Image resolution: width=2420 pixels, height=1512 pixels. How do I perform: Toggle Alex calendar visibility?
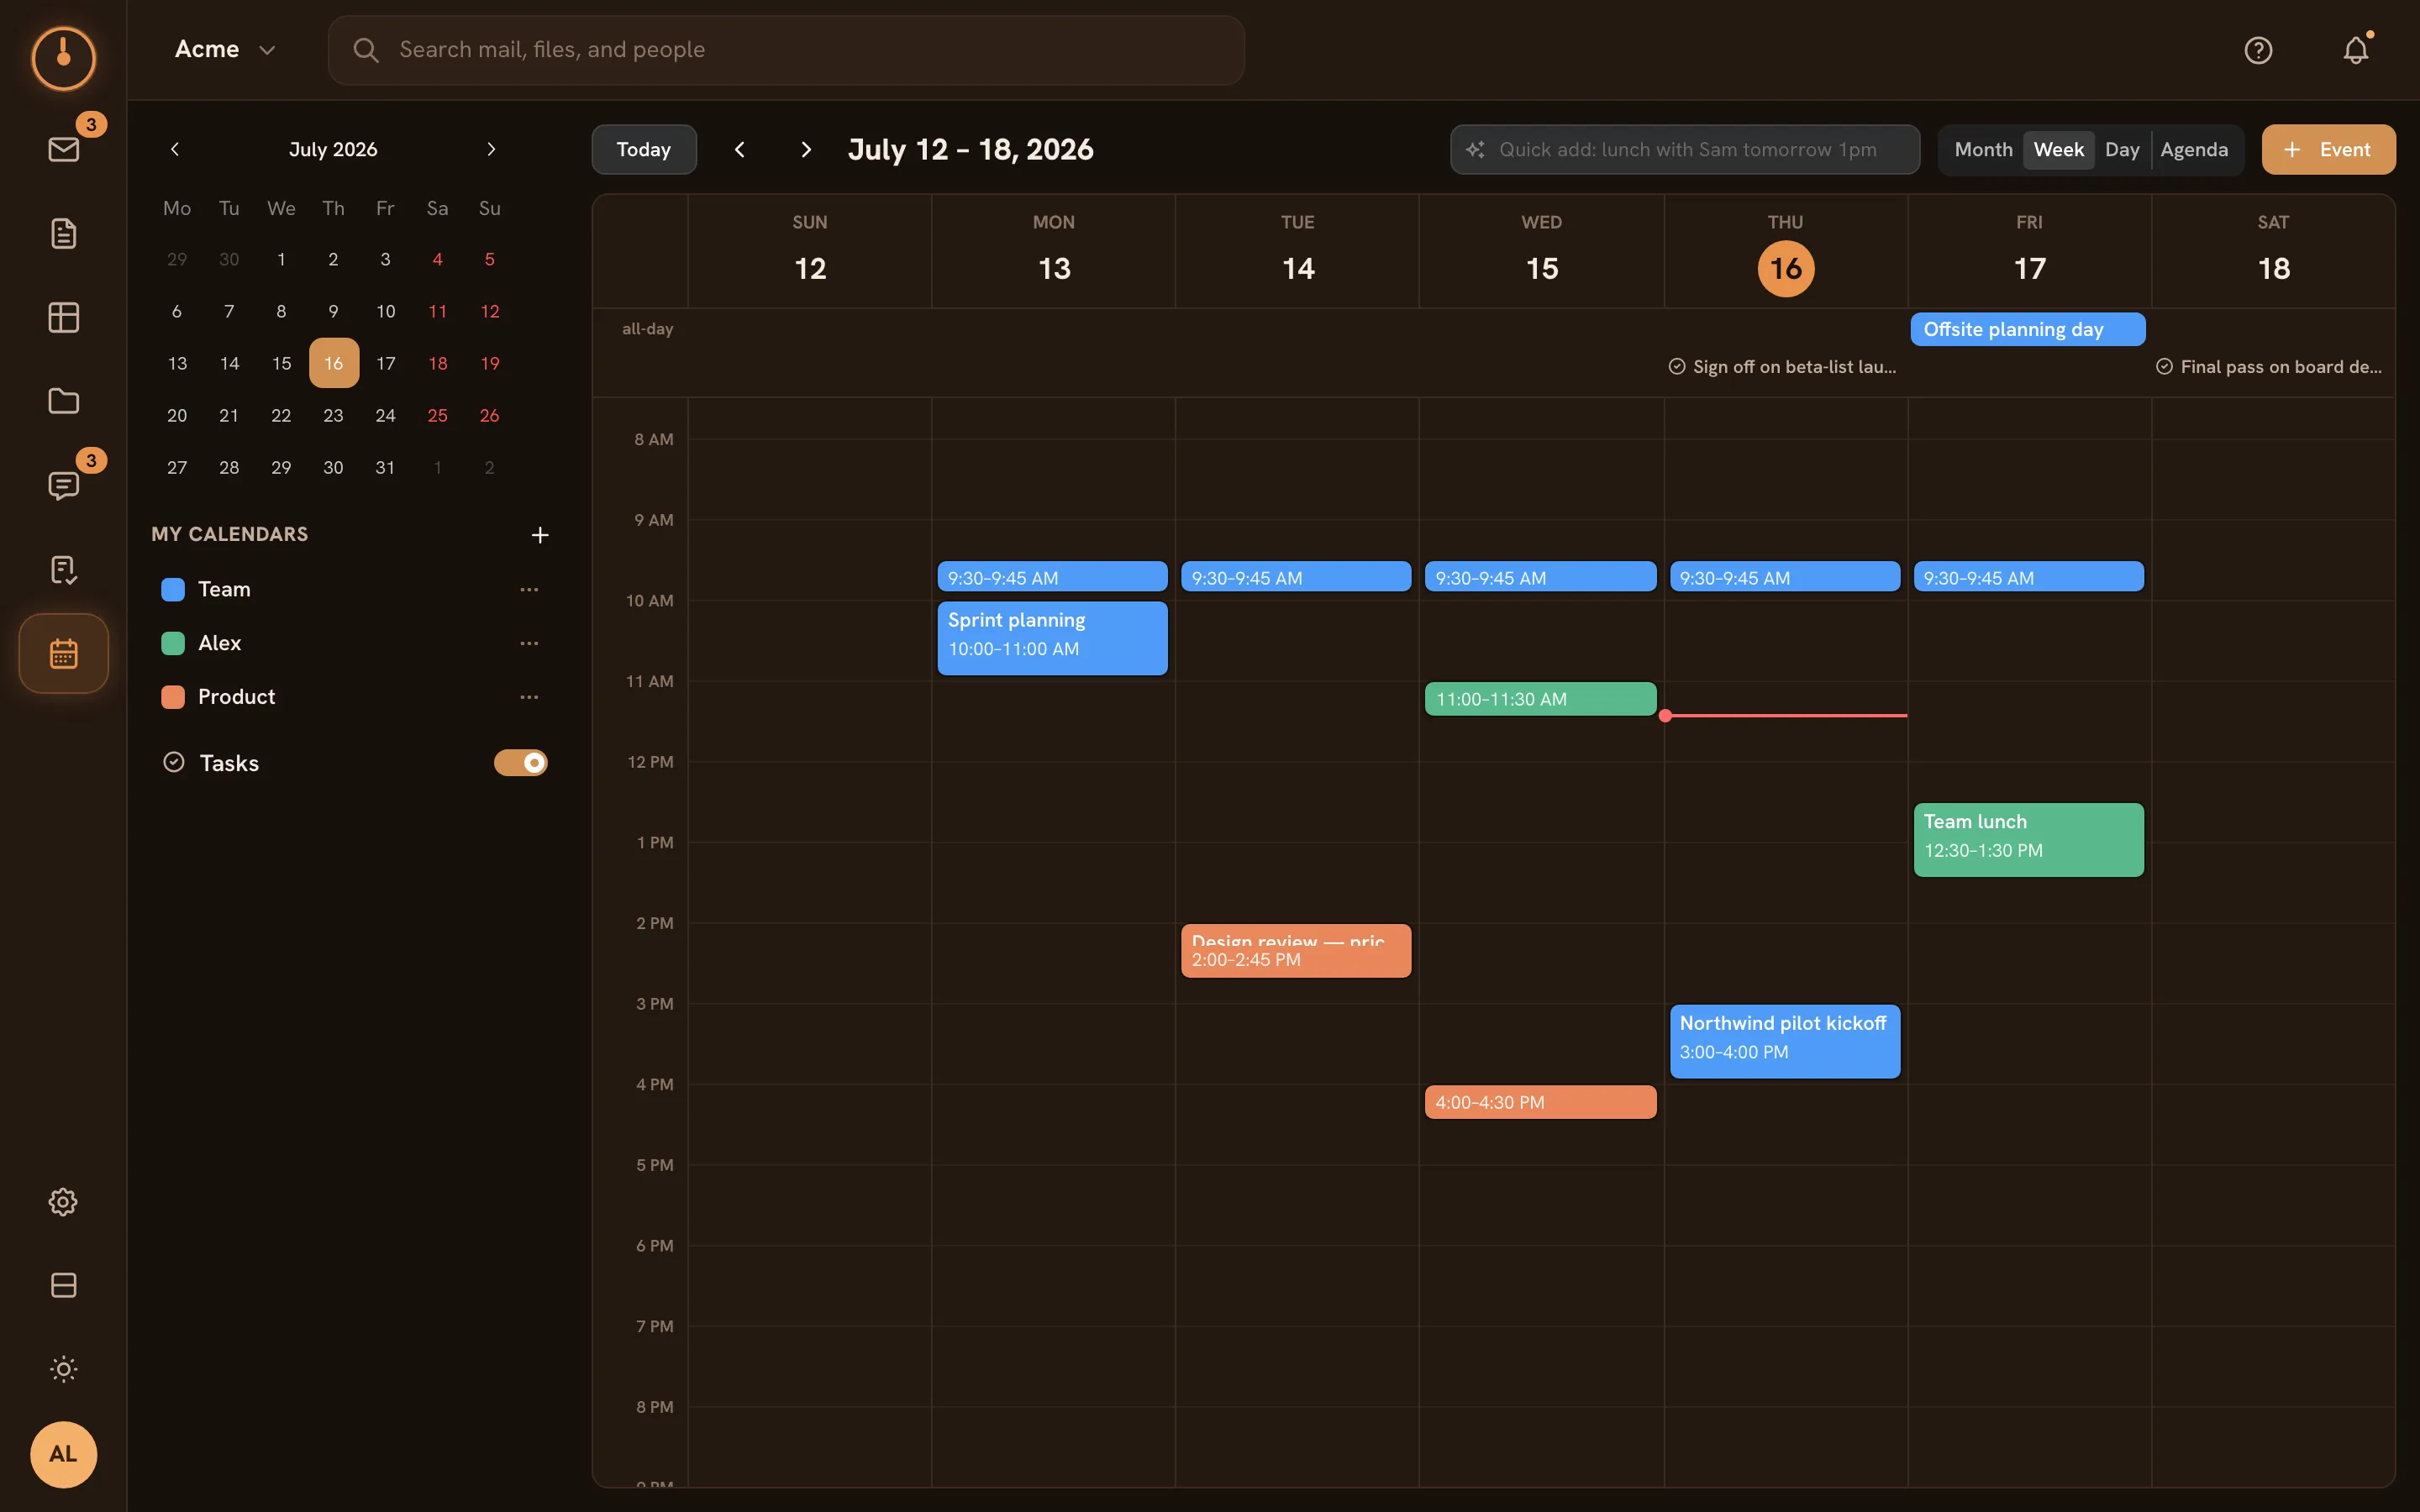click(x=173, y=643)
